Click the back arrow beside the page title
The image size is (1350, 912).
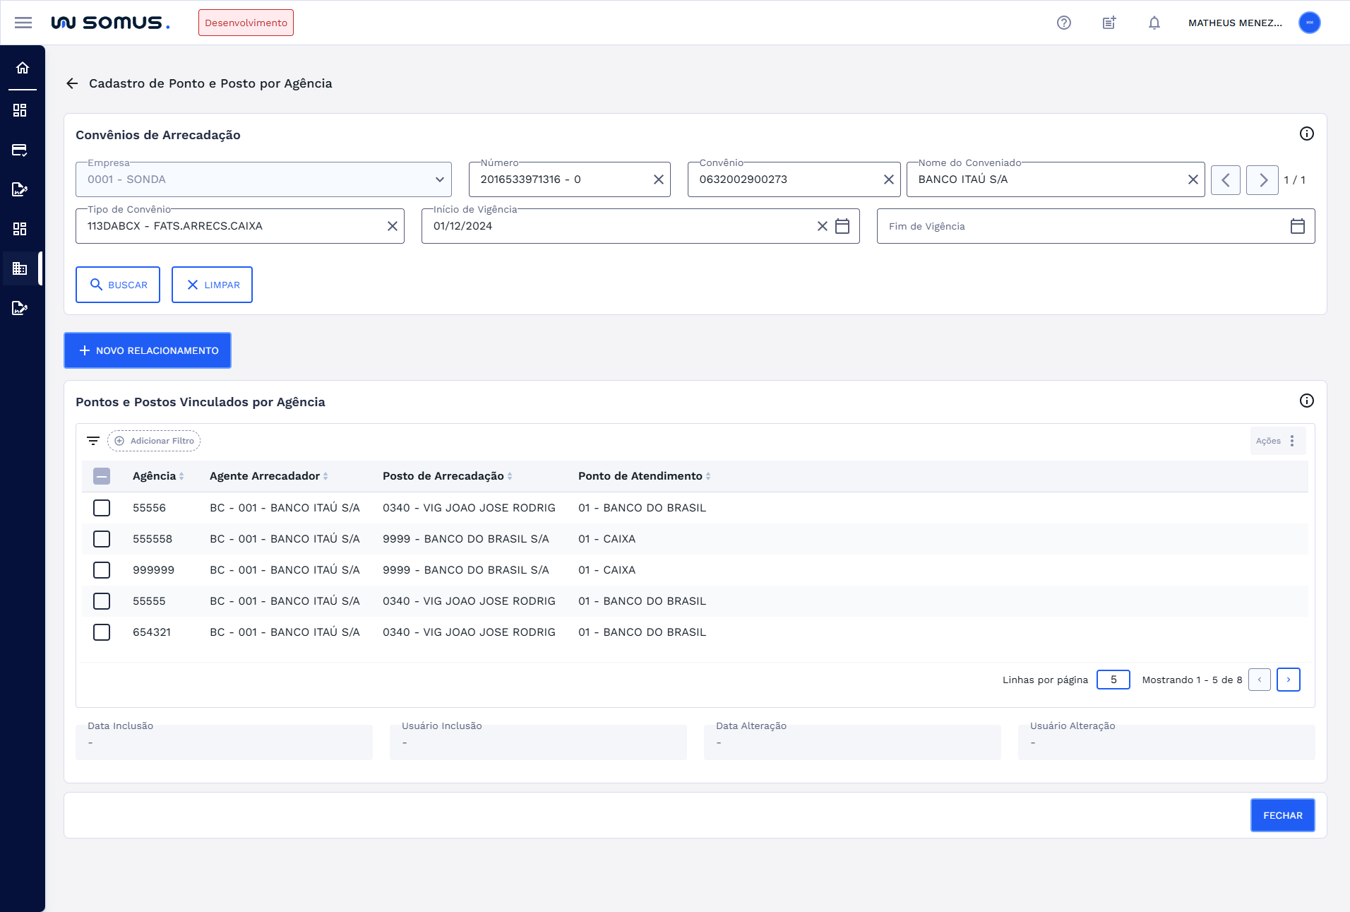(72, 83)
